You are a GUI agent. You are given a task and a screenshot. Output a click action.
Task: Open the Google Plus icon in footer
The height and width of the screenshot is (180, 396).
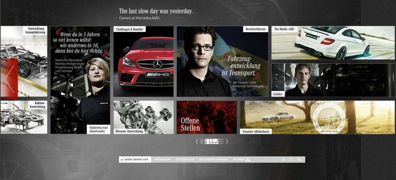tap(292, 159)
